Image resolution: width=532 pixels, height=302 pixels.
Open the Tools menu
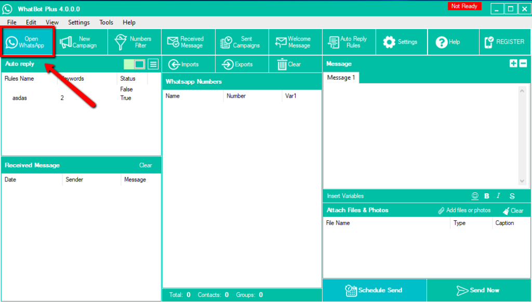point(106,22)
